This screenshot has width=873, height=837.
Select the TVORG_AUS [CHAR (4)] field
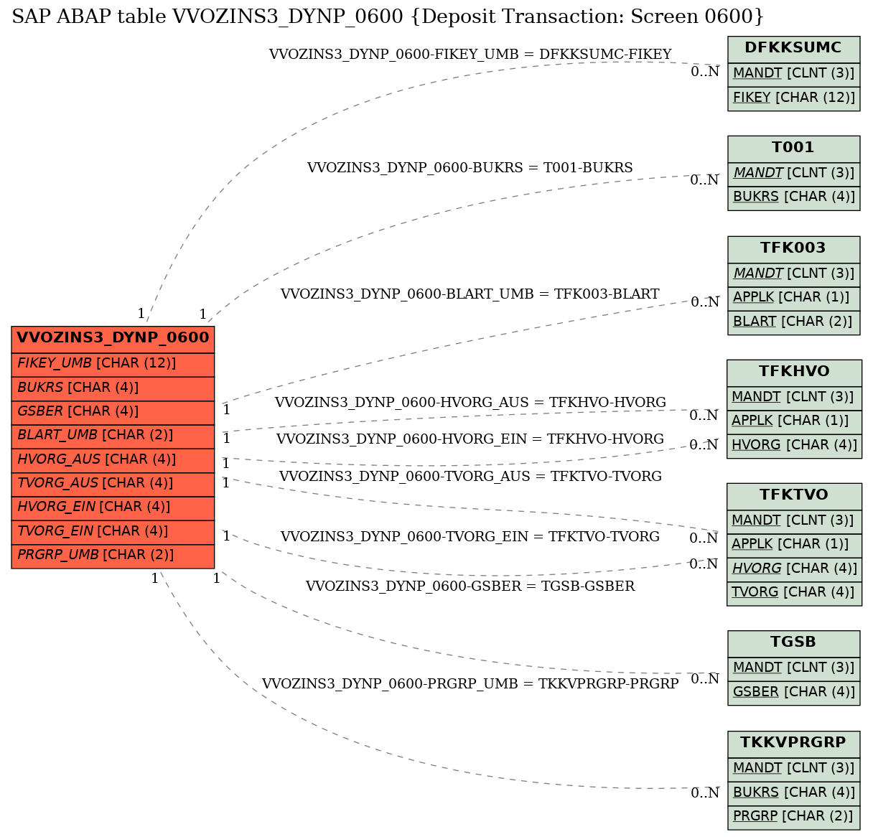(x=113, y=483)
